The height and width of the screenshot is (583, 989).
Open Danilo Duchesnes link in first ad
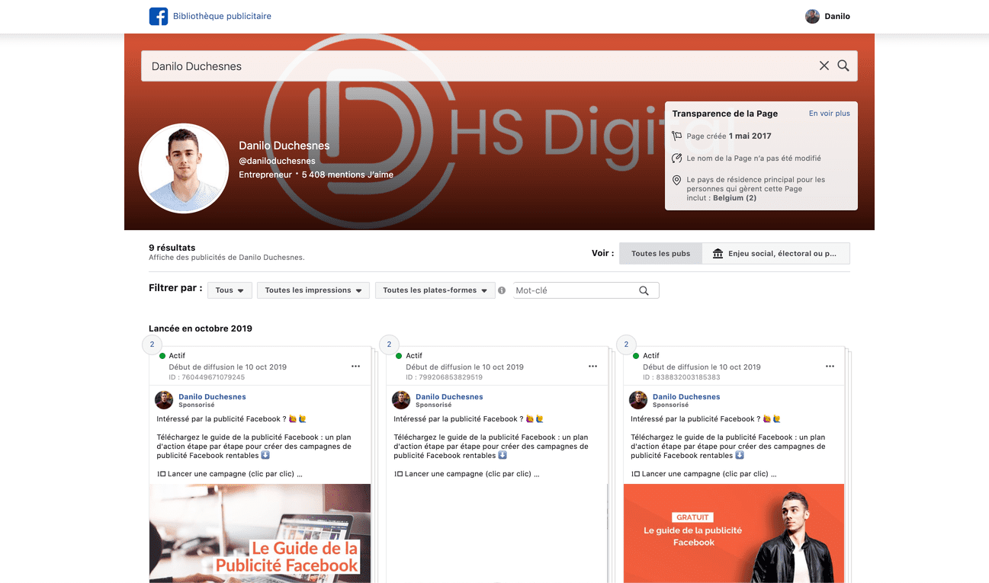tap(212, 396)
